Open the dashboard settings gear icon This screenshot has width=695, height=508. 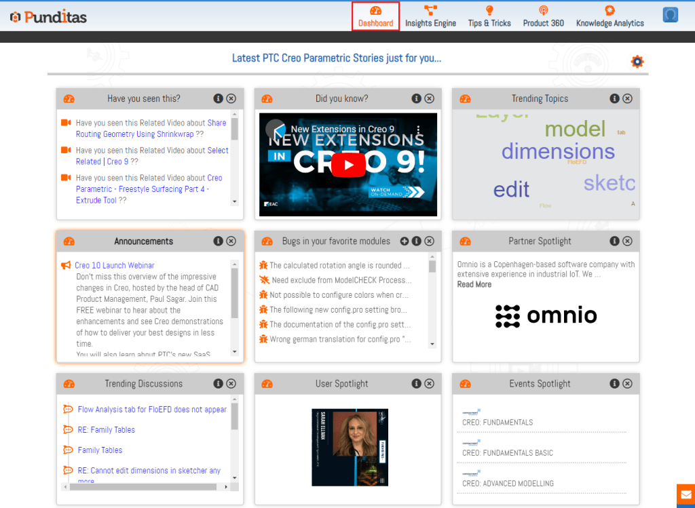pos(637,62)
